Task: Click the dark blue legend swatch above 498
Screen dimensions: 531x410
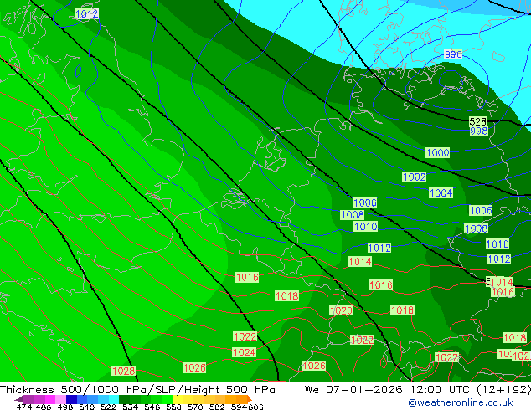Action: click(x=71, y=399)
